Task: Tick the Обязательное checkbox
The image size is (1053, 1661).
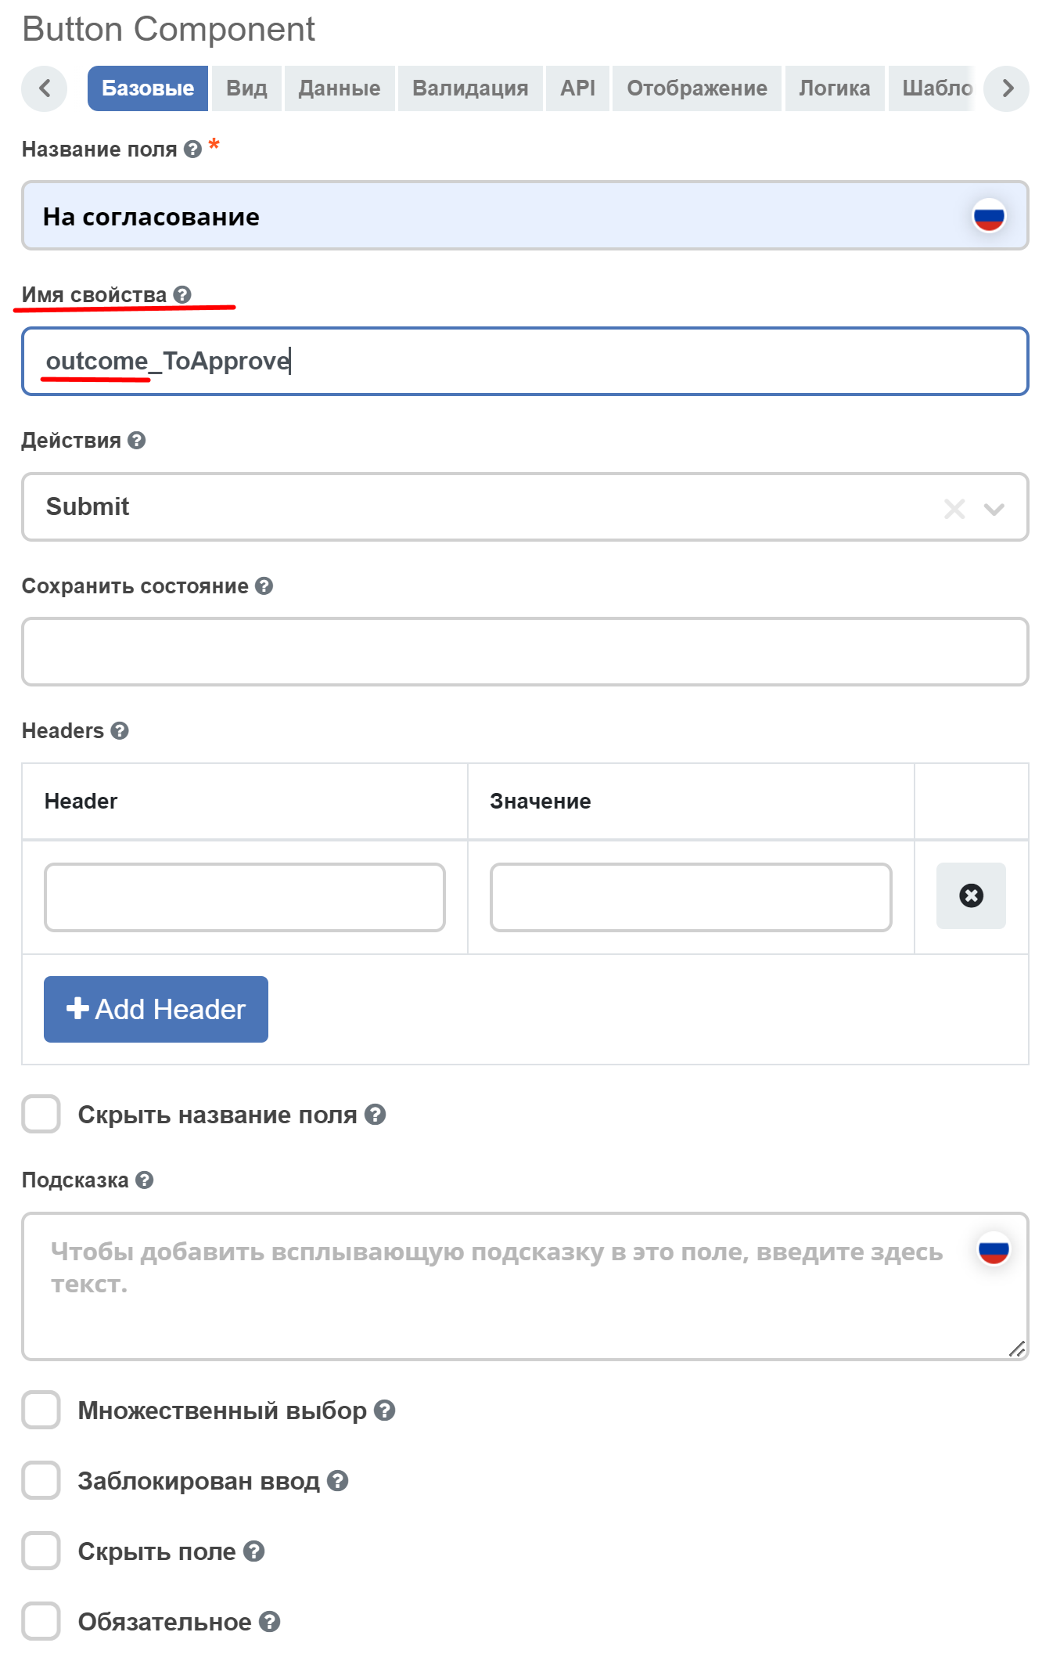Action: [41, 1622]
